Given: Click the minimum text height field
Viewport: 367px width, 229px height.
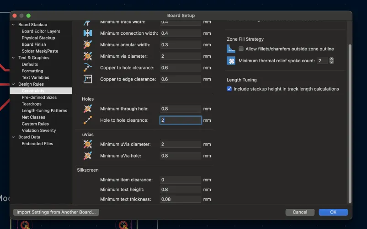Looking at the screenshot, I should pyautogui.click(x=181, y=189).
